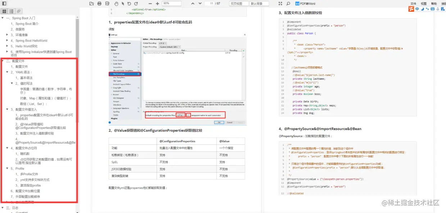446x213 pixels.
Task: Click the @ConfigurationProperties table header
Action: tap(187, 141)
